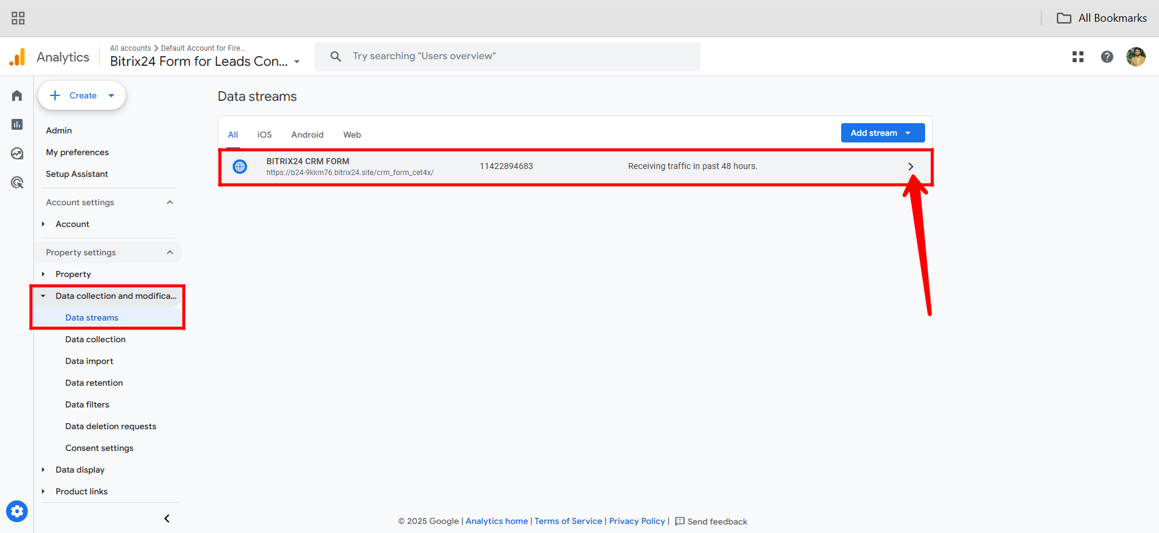Click the Google Analytics logo
The height and width of the screenshot is (533, 1159).
click(x=18, y=57)
